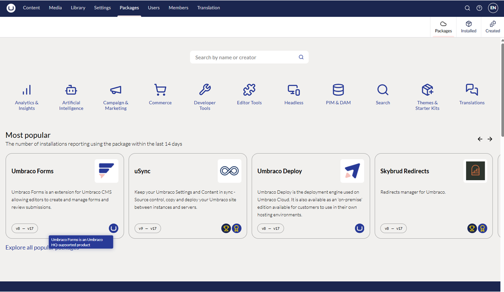Image resolution: width=504 pixels, height=292 pixels.
Task: Open the Skybrud Redirects package title
Action: pyautogui.click(x=405, y=171)
